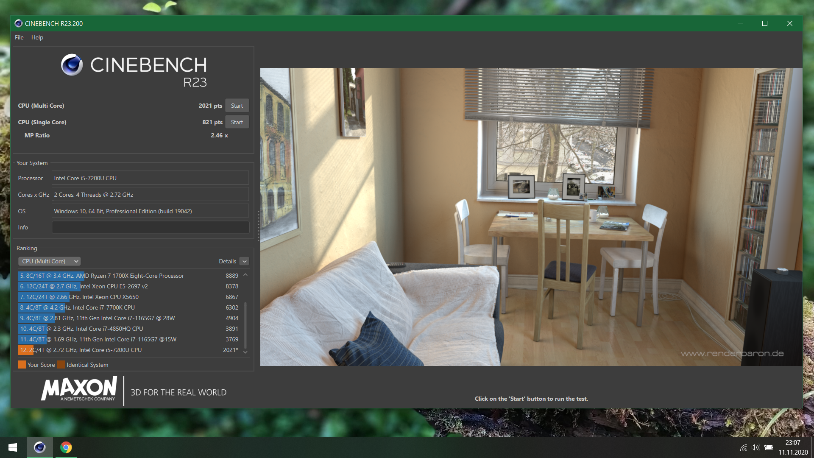Start the CPU Multi Core test

click(x=237, y=106)
